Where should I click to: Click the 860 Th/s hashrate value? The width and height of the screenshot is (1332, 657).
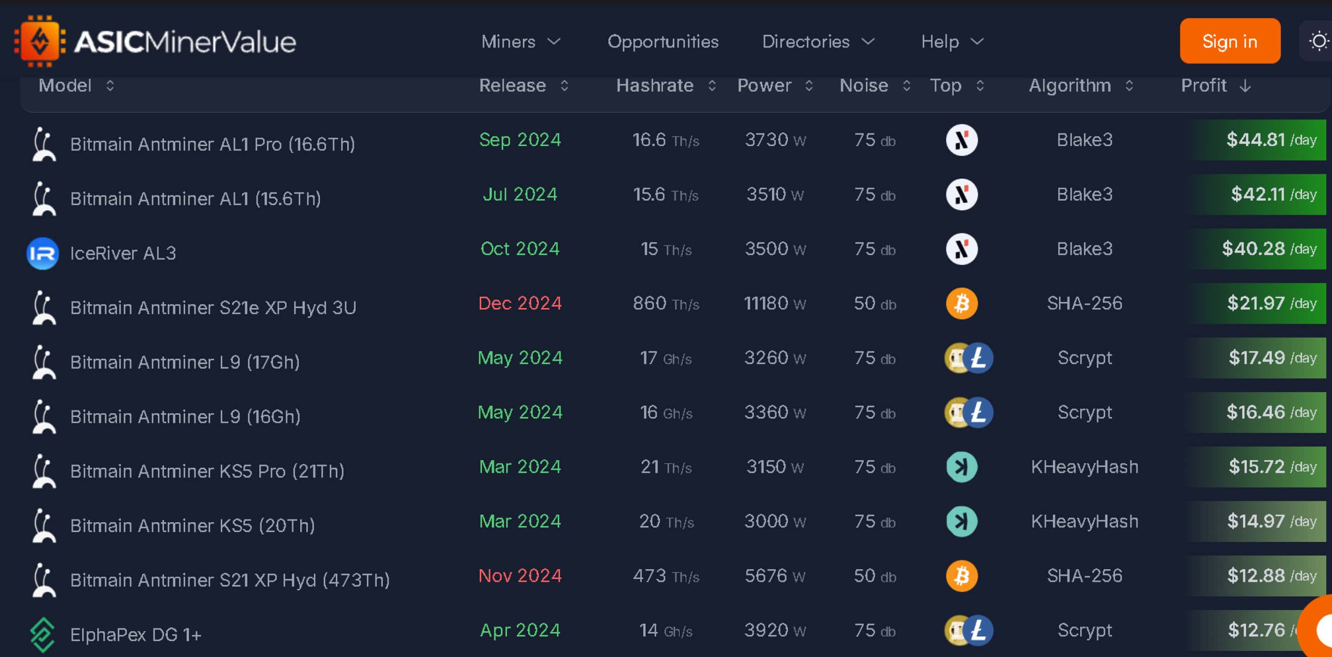tap(666, 303)
